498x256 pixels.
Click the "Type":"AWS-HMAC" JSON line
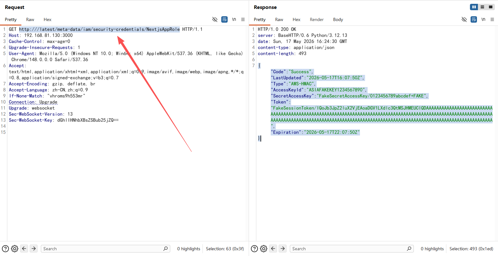tap(293, 84)
